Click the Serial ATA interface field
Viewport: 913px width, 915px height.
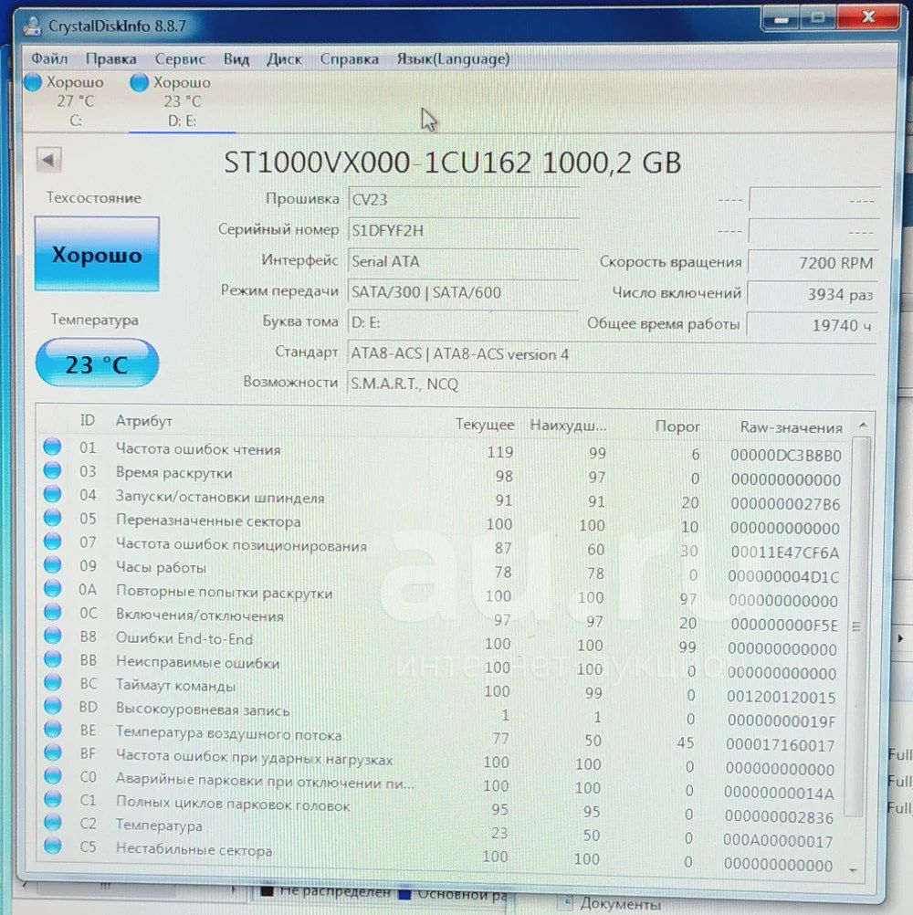pos(464,261)
